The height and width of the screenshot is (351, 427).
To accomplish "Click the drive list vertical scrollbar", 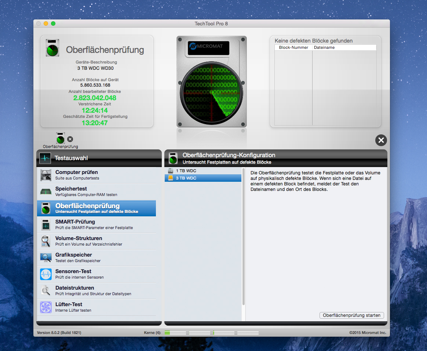I will tap(244, 236).
